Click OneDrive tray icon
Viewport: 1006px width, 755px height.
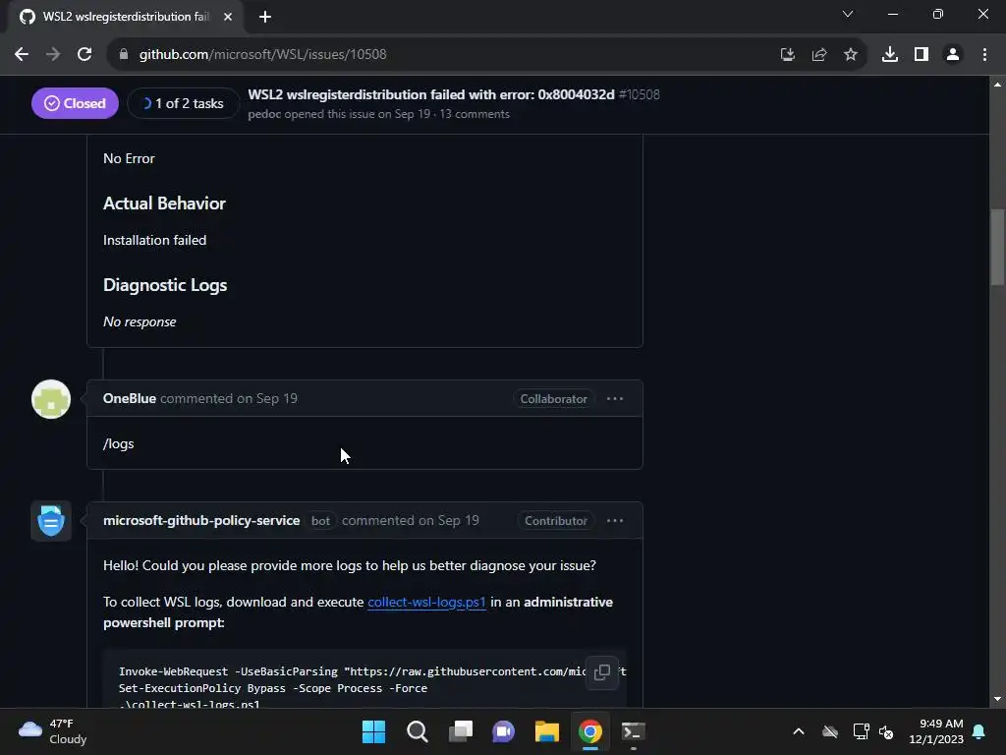(829, 731)
